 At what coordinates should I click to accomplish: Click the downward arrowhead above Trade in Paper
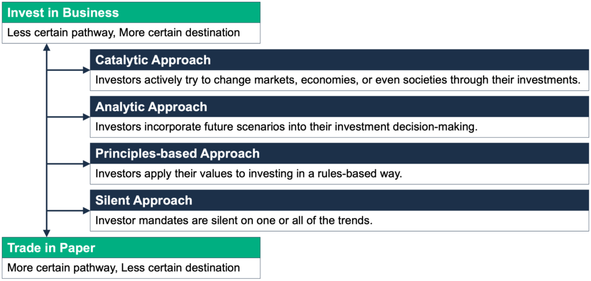(x=46, y=233)
